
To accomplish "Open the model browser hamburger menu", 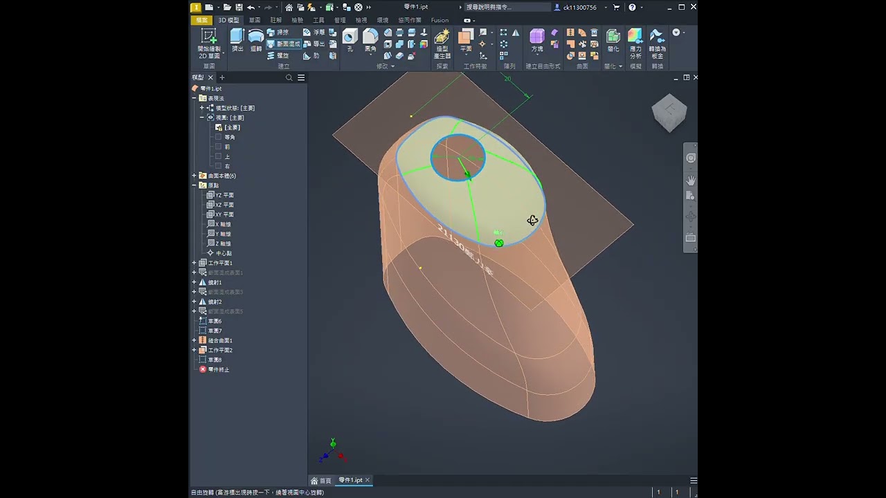I will click(301, 77).
